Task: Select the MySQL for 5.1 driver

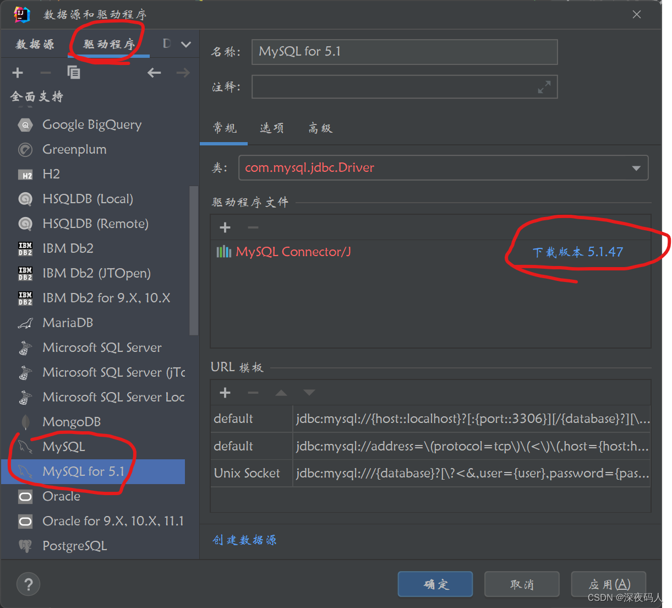Action: 93,471
